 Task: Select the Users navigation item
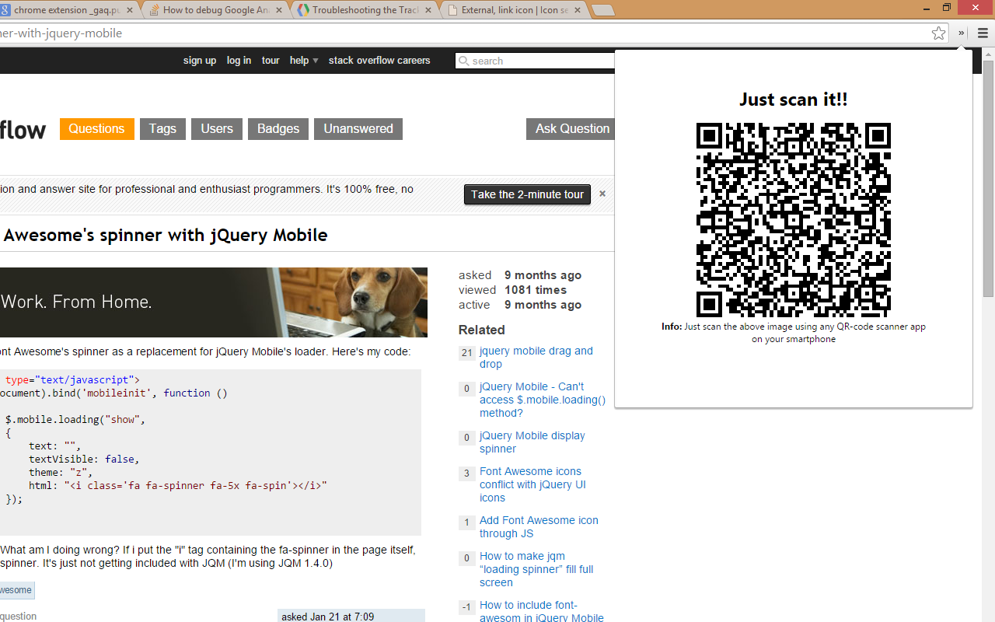[x=216, y=129]
